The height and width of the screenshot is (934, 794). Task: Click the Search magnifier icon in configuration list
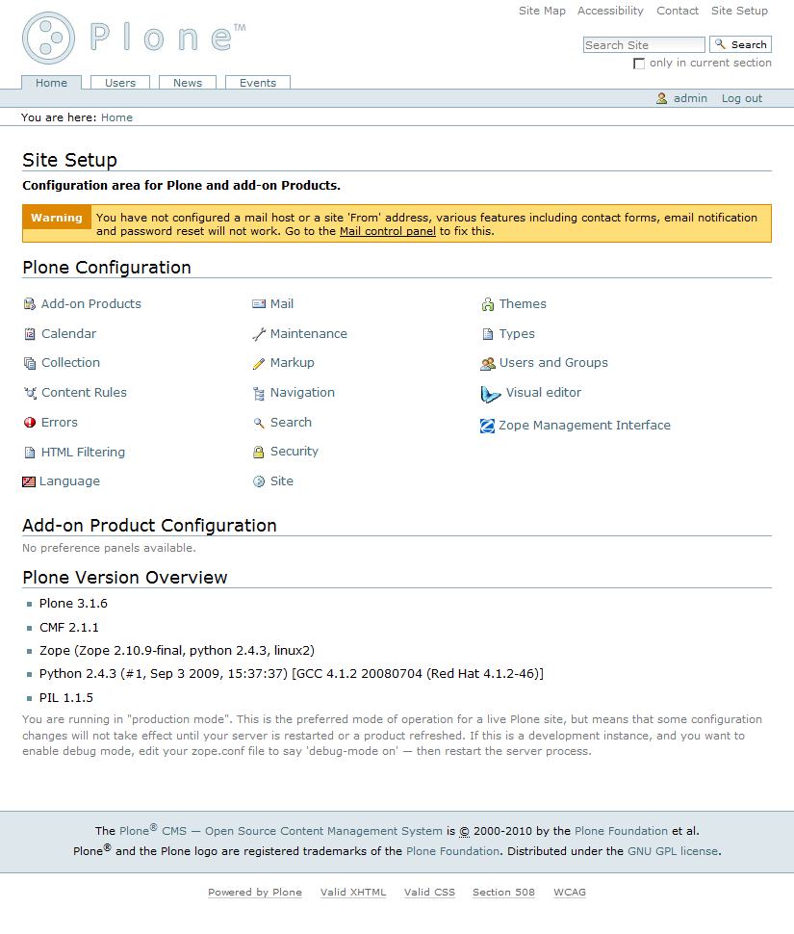tap(259, 423)
